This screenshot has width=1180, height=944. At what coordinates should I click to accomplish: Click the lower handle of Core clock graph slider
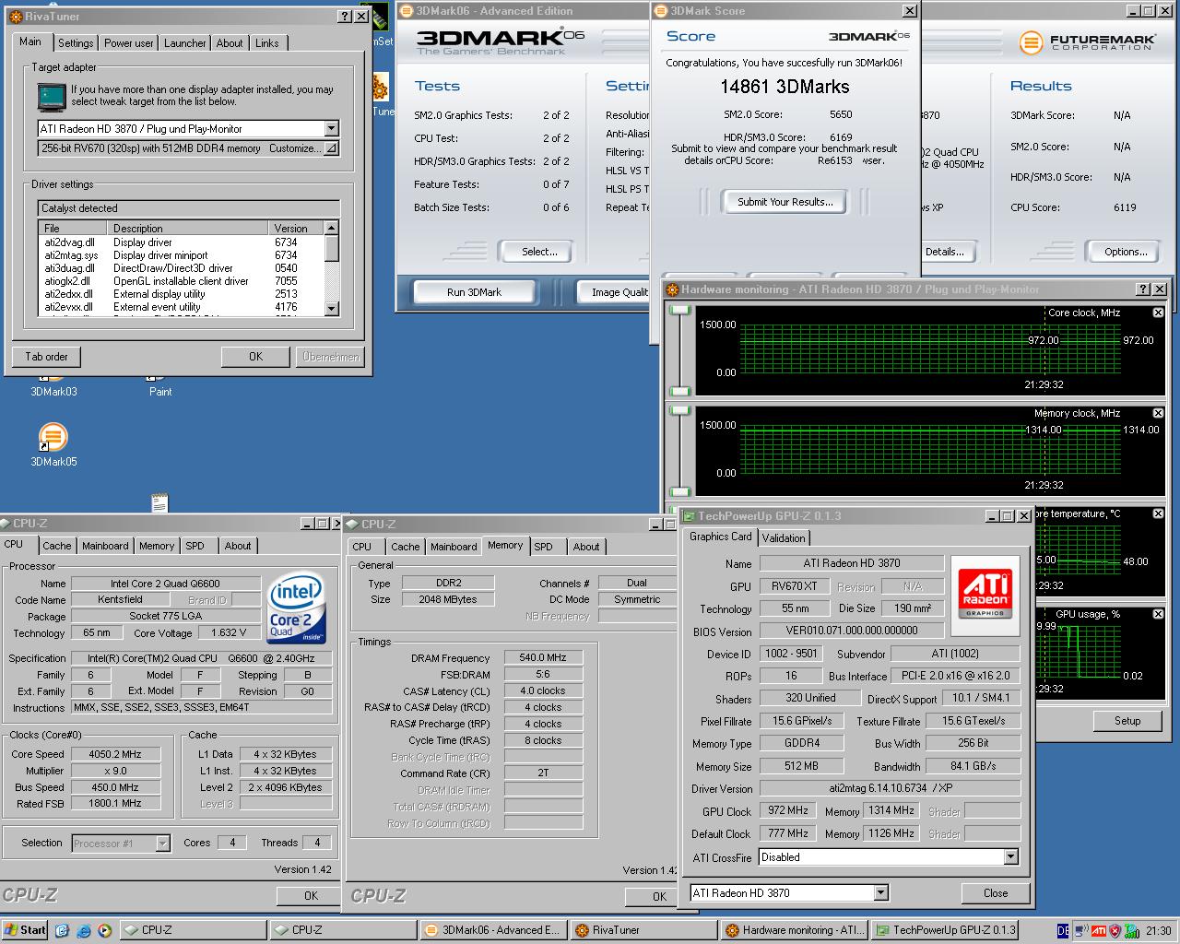(x=680, y=391)
